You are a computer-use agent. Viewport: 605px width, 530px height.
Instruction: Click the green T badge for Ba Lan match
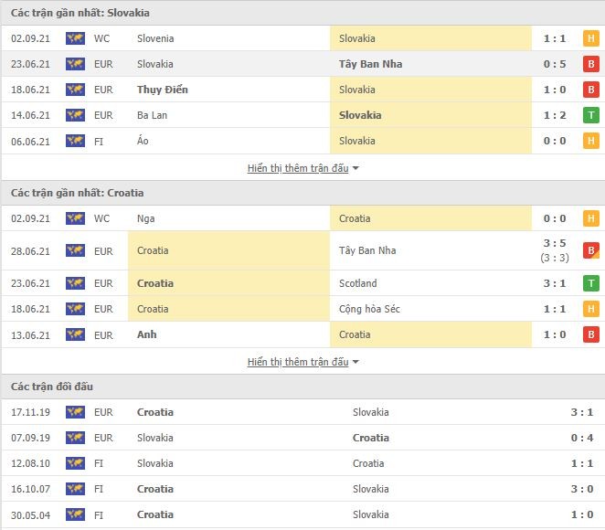point(590,115)
